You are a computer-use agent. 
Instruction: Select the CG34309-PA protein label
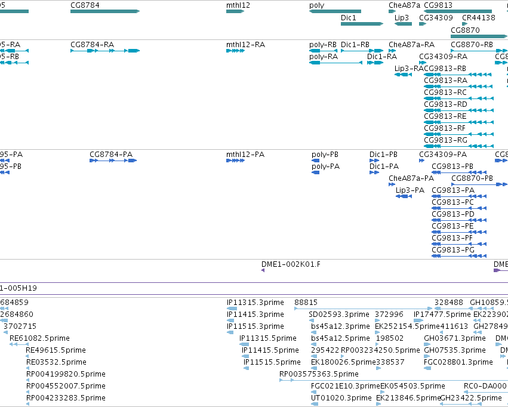pyautogui.click(x=443, y=155)
